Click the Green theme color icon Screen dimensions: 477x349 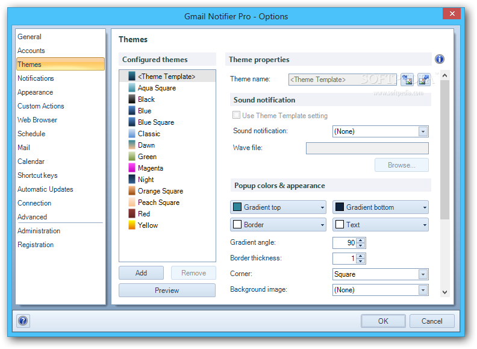pyautogui.click(x=132, y=157)
